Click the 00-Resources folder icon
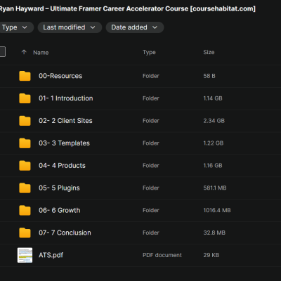 [x=25, y=76]
